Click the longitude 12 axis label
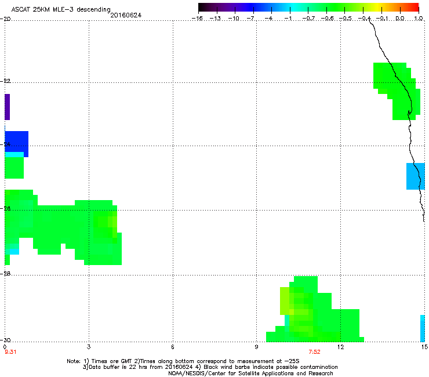The height and width of the screenshot is (377, 429). point(340,347)
